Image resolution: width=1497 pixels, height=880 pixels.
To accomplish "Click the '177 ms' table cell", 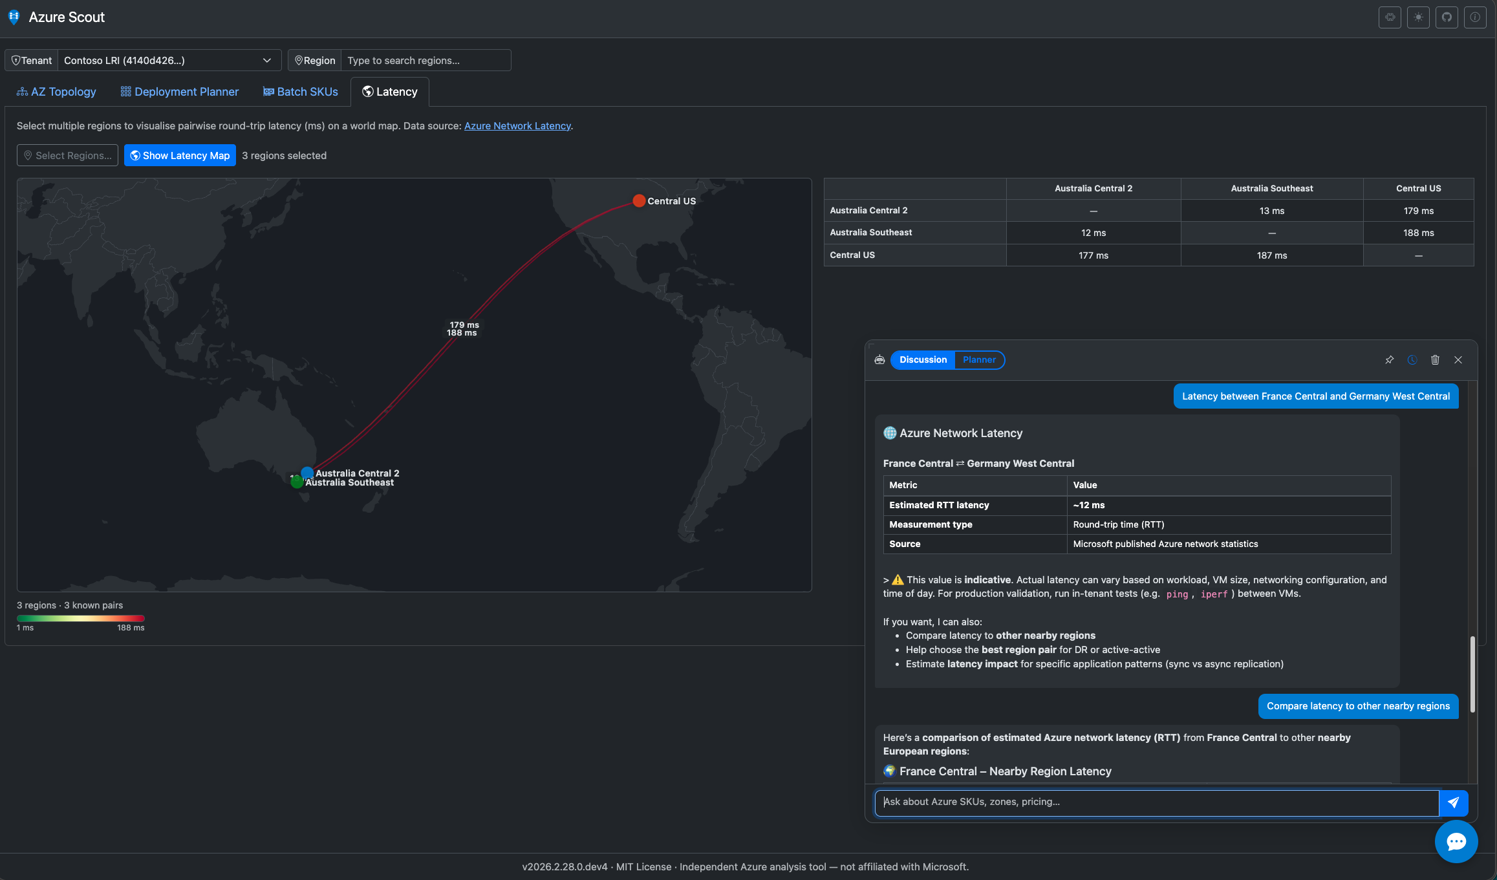I will click(1093, 255).
